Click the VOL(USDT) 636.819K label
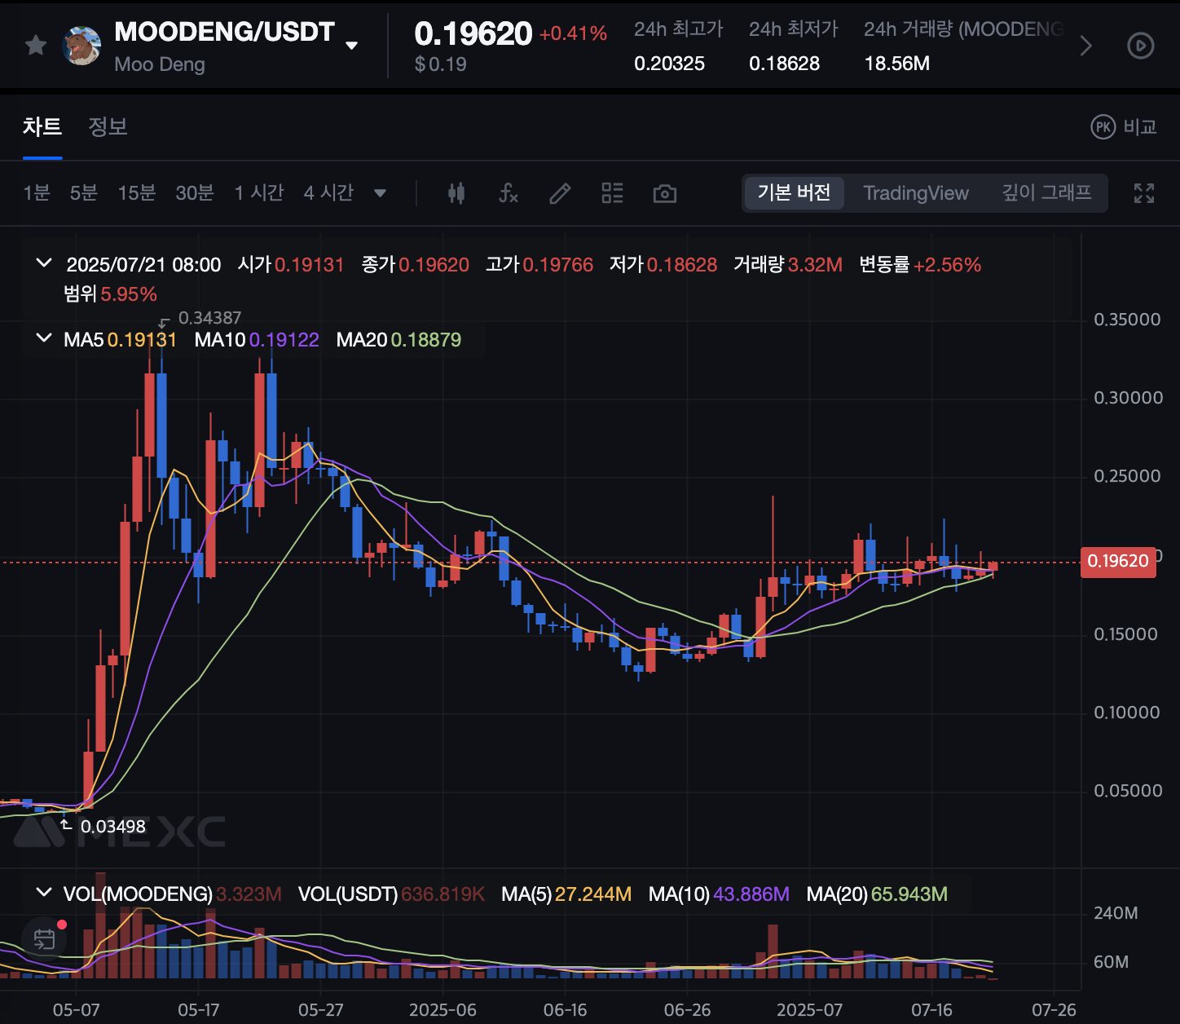 pos(391,894)
